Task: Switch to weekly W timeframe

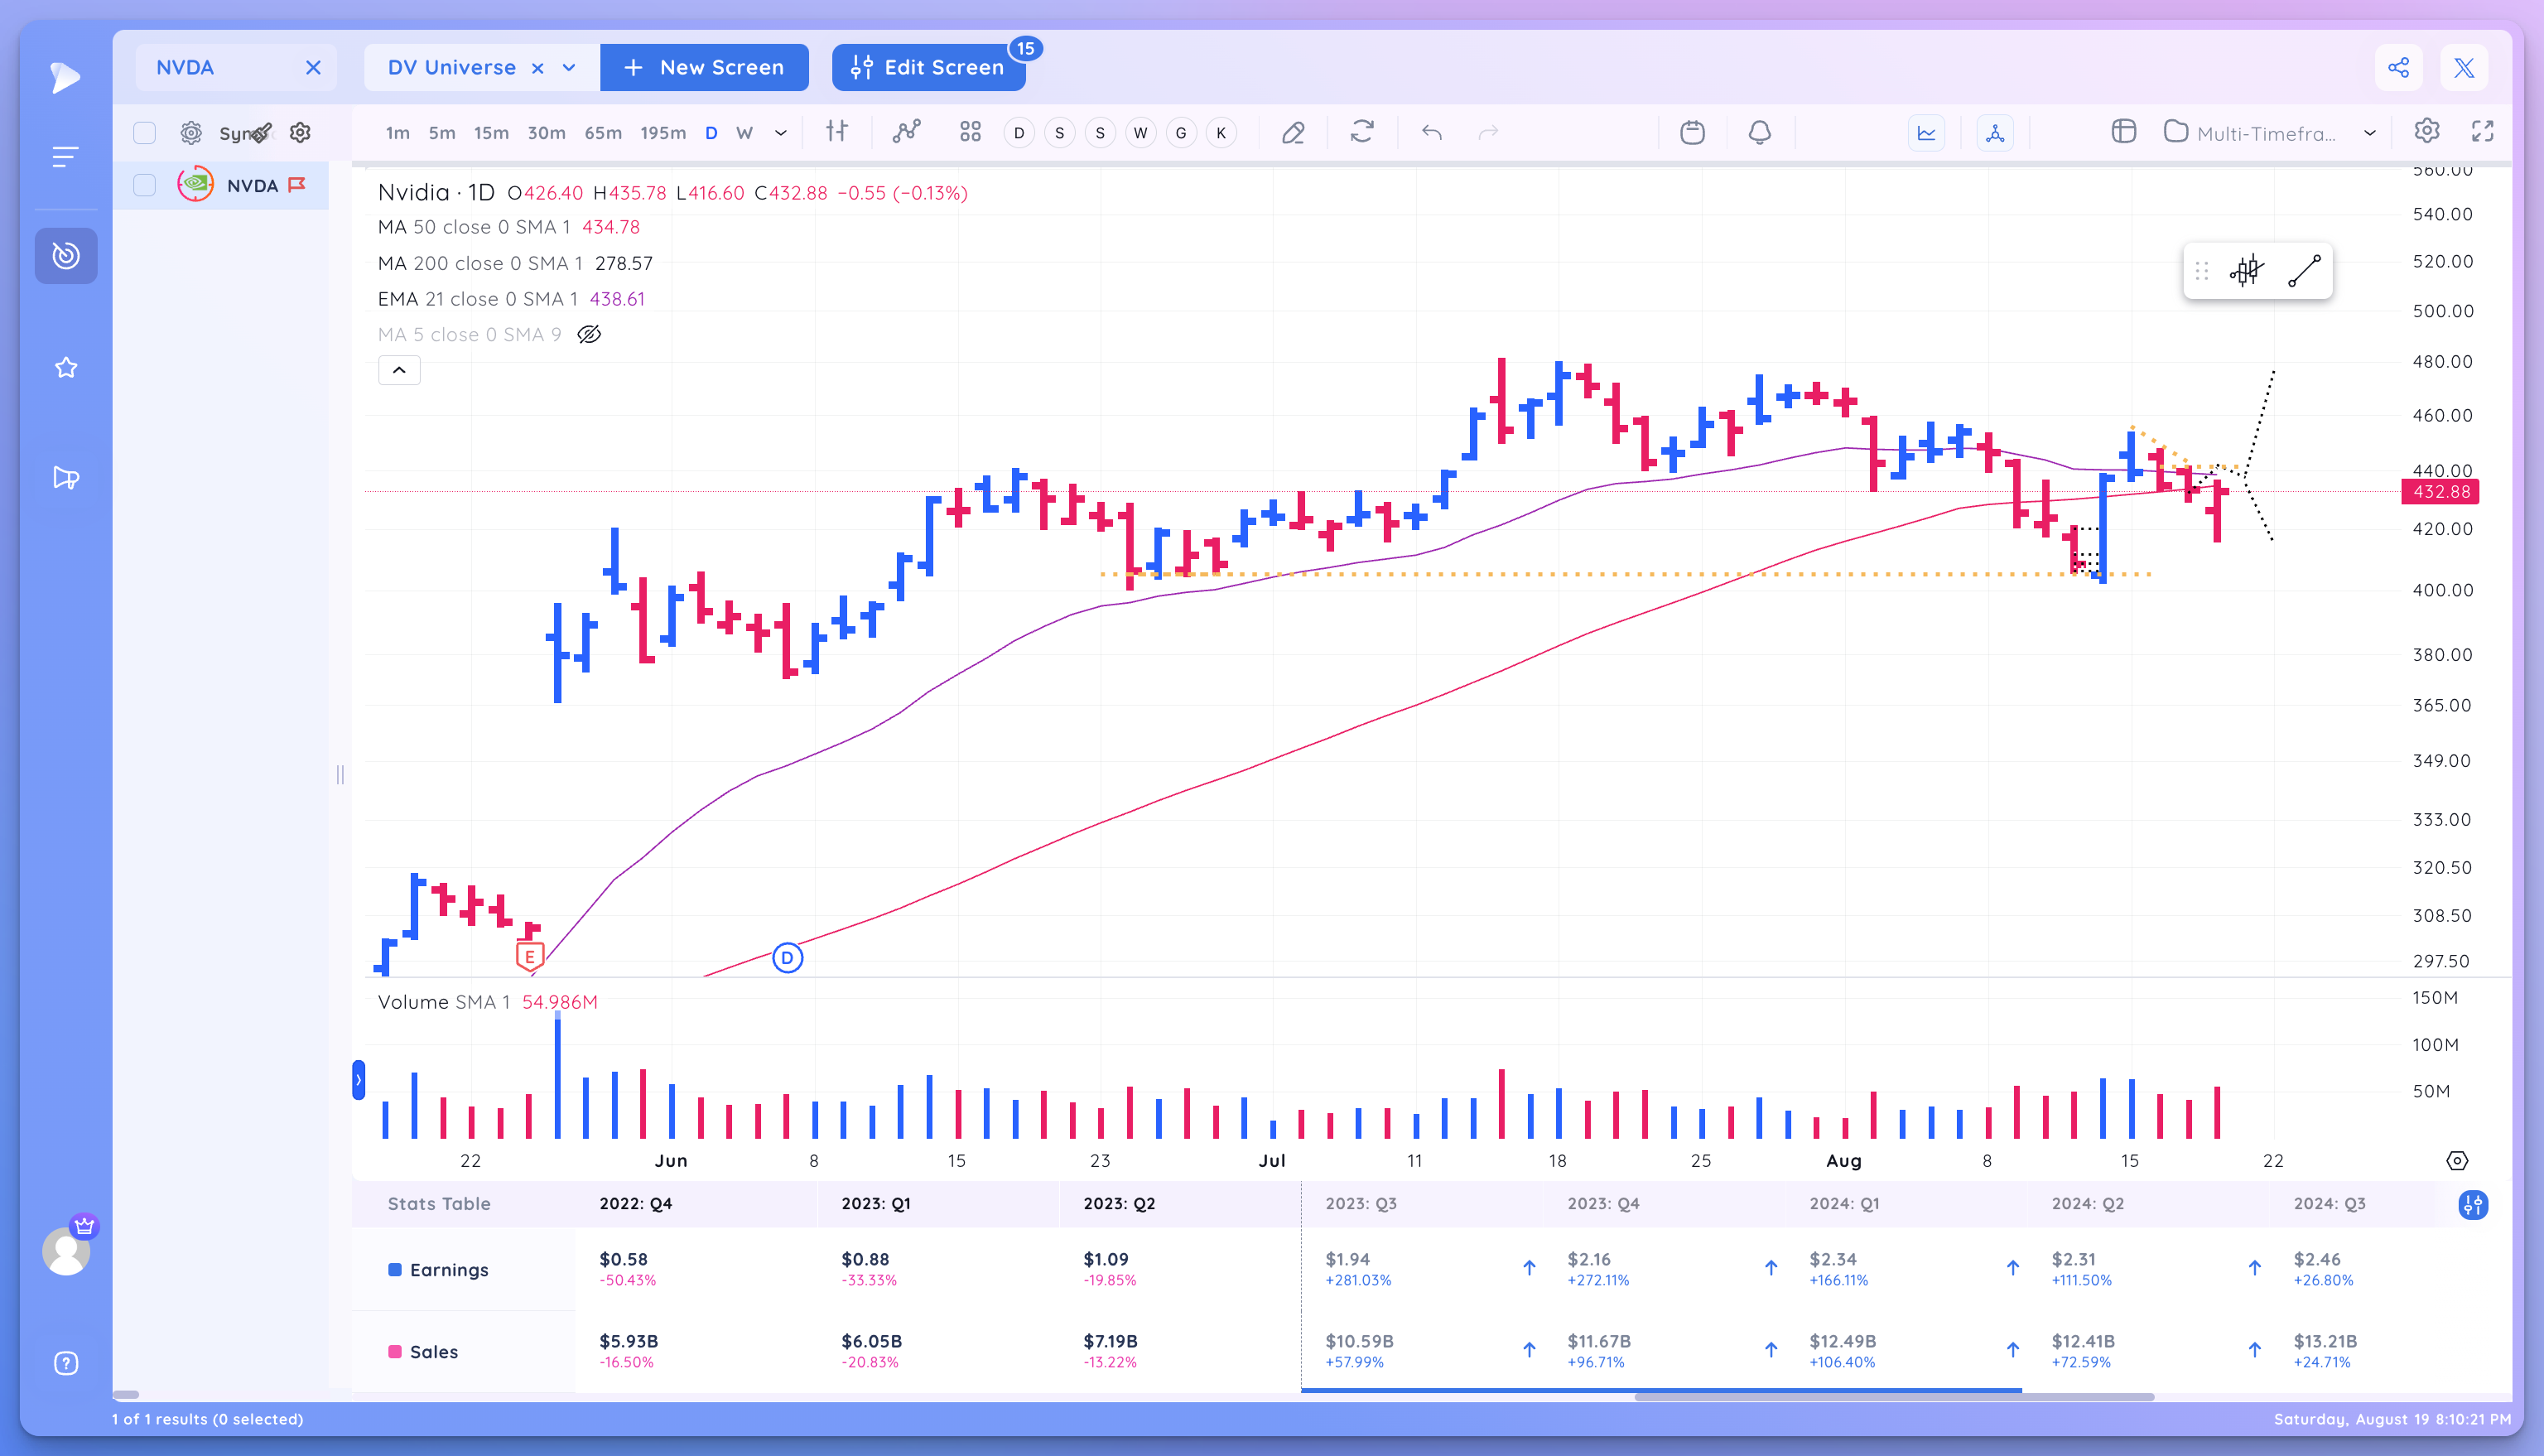Action: pyautogui.click(x=744, y=133)
